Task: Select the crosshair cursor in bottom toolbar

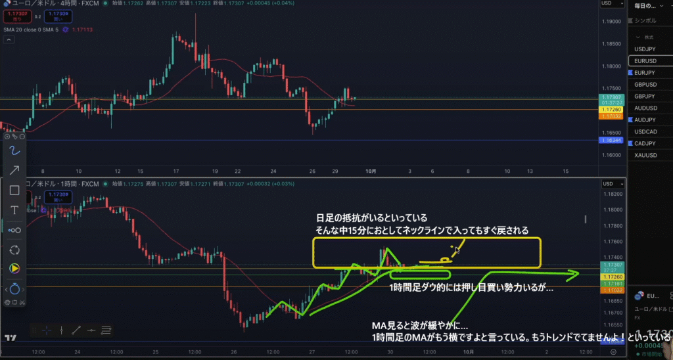Action: tap(47, 330)
